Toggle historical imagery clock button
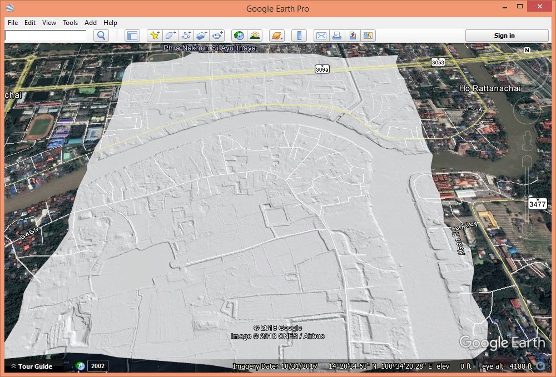This screenshot has width=556, height=377. tap(239, 36)
